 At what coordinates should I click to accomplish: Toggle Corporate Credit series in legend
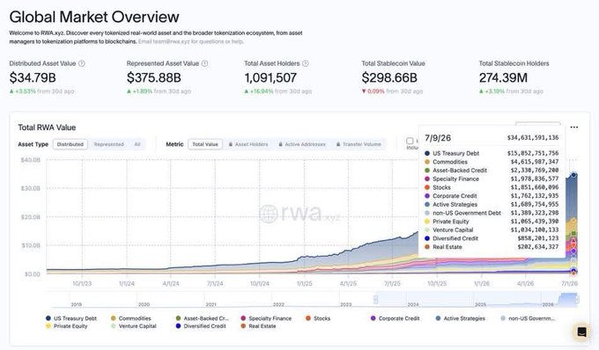point(395,318)
